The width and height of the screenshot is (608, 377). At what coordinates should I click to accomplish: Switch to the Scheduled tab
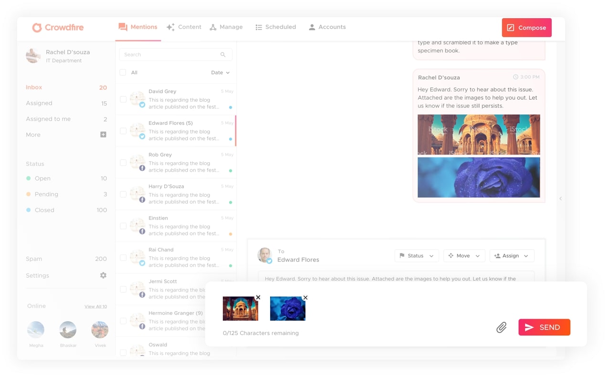coord(275,27)
